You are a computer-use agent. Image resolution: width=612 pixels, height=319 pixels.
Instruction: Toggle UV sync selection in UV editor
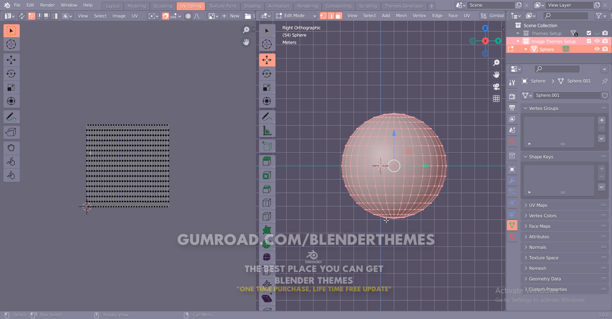tap(22, 16)
